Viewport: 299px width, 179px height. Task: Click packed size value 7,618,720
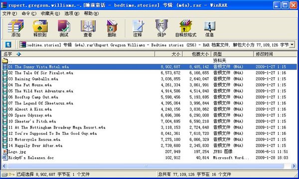click(199, 134)
